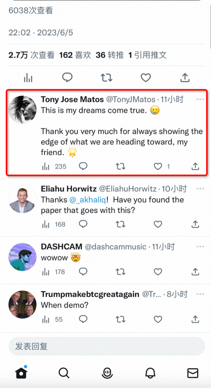Retweet the main tweet
This screenshot has width=211, height=388.
[106, 77]
